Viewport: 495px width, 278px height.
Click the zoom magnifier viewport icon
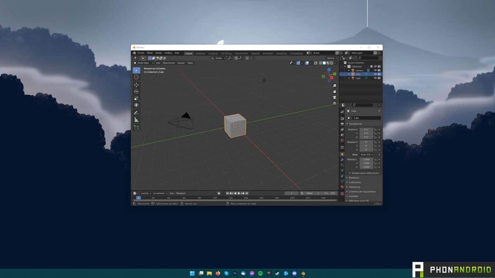click(335, 86)
